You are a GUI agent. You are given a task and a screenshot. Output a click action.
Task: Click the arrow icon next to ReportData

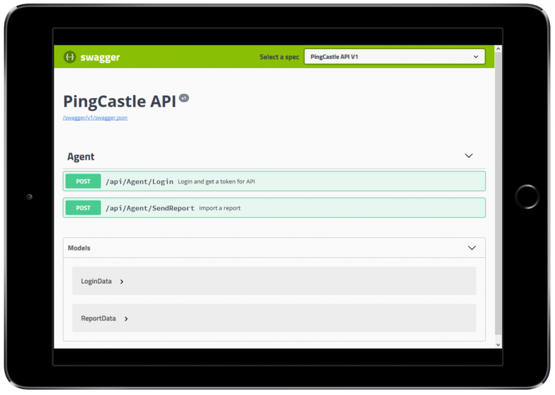coord(126,319)
